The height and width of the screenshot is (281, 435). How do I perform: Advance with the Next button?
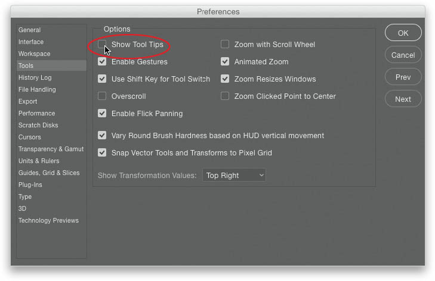click(x=403, y=99)
